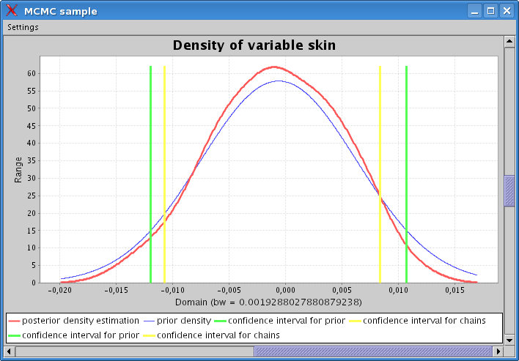Click the blue prior density legend swatch
Image resolution: width=519 pixels, height=361 pixels.
(x=150, y=321)
